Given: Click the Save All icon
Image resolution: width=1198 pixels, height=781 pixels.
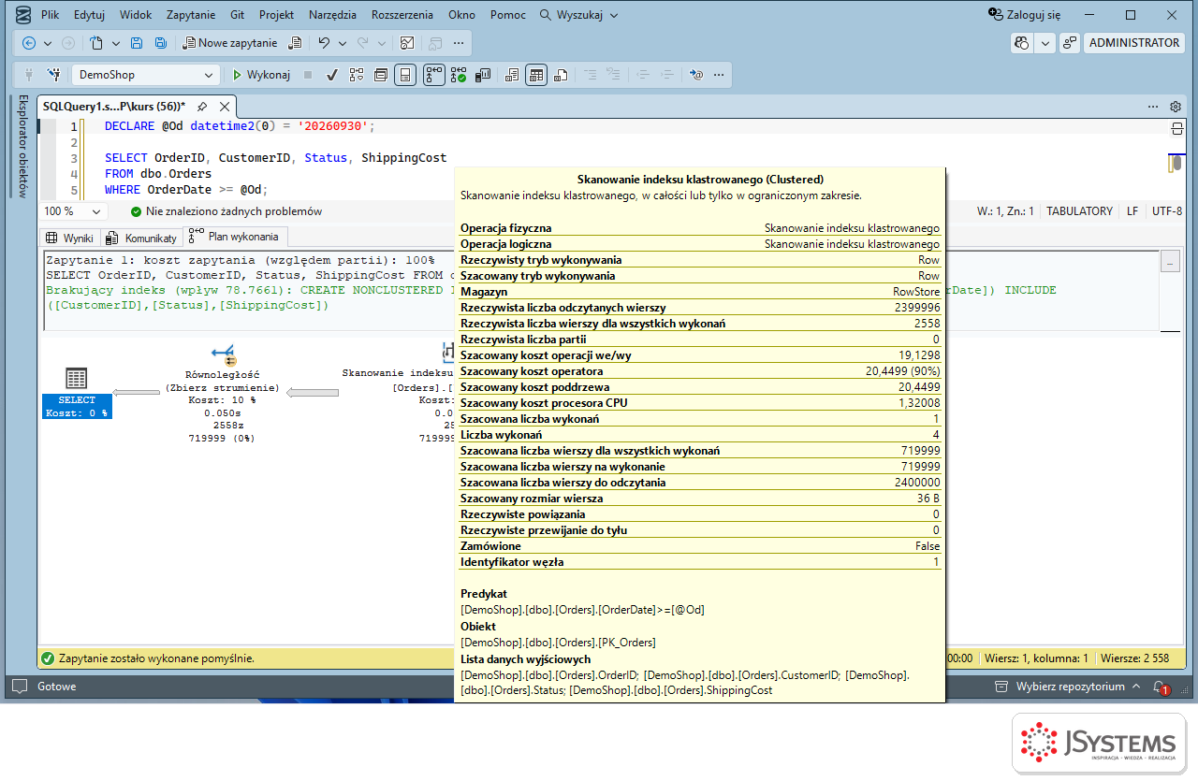Looking at the screenshot, I should pos(160,43).
